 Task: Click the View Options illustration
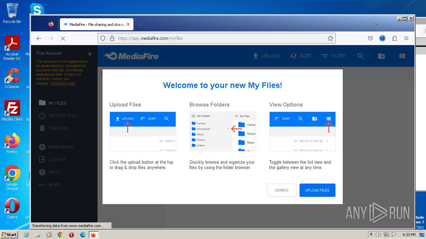[302, 131]
